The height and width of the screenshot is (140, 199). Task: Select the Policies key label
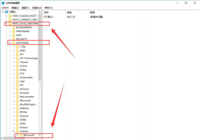click(x=24, y=131)
